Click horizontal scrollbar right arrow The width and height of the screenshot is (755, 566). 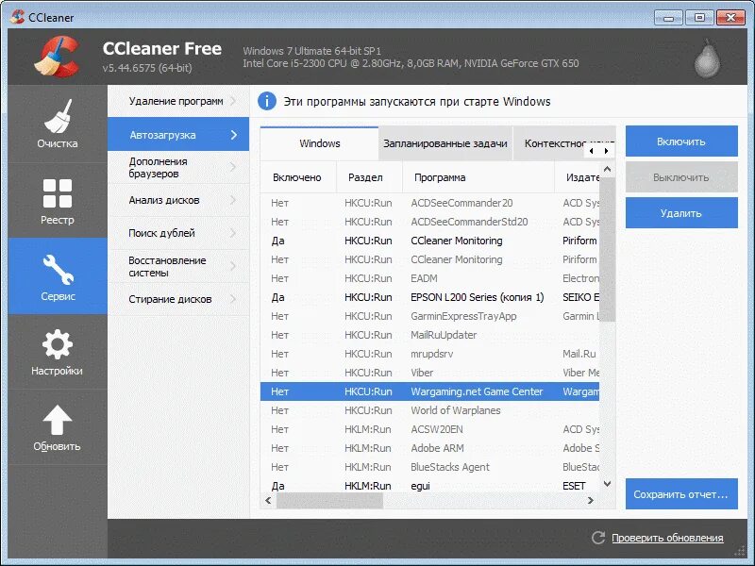pyautogui.click(x=591, y=501)
